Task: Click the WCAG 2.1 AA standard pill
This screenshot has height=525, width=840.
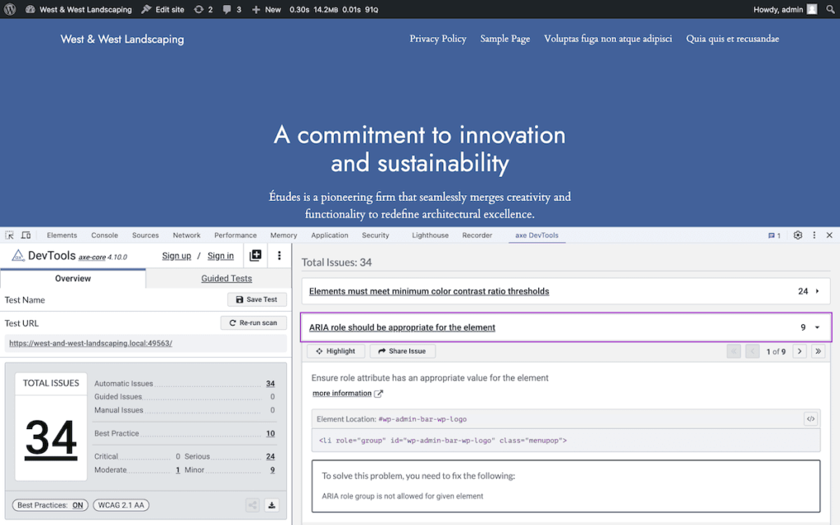Action: pyautogui.click(x=121, y=505)
